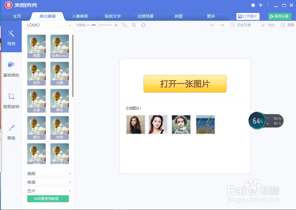Click the rotate refresh icon
The height and width of the screenshot is (210, 296).
(144, 25)
